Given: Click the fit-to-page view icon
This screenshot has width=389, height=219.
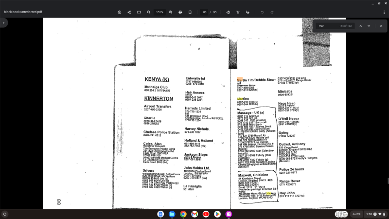Looking at the screenshot, I should pyautogui.click(x=139, y=12).
